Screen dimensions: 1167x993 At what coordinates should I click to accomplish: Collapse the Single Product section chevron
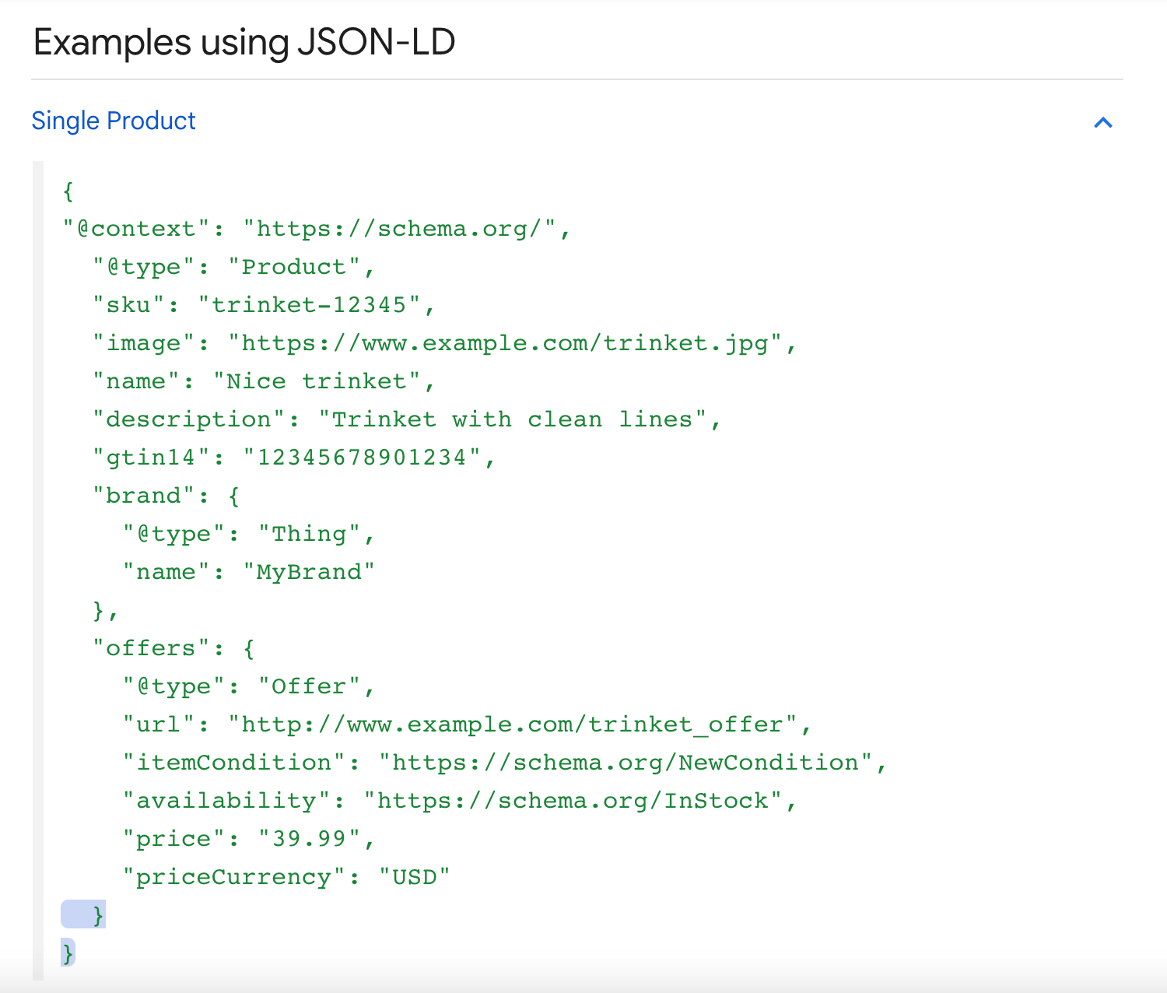[1102, 122]
